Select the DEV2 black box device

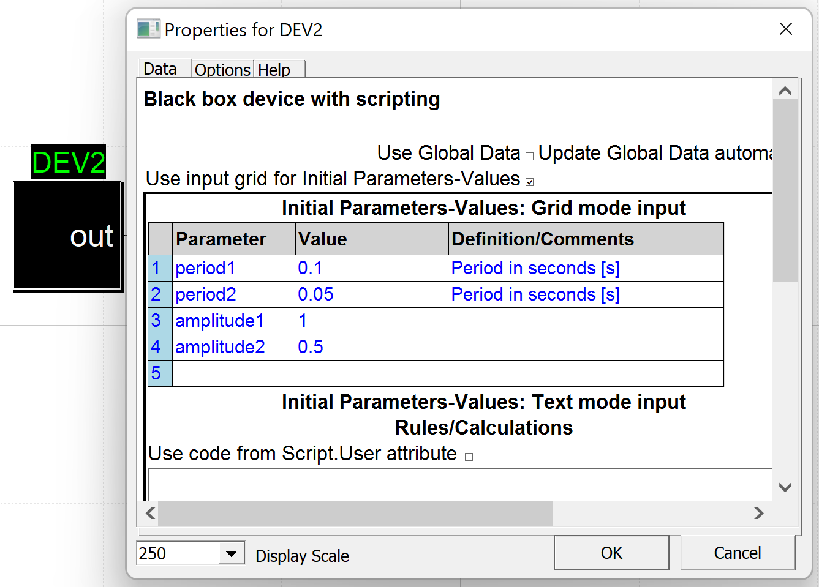[x=67, y=236]
